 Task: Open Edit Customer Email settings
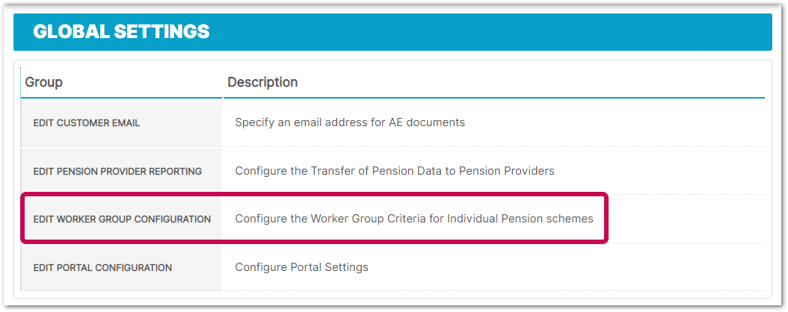pyautogui.click(x=87, y=122)
